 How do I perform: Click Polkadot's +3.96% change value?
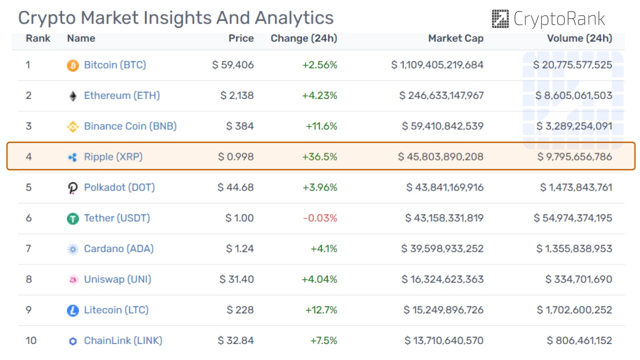[x=320, y=187]
